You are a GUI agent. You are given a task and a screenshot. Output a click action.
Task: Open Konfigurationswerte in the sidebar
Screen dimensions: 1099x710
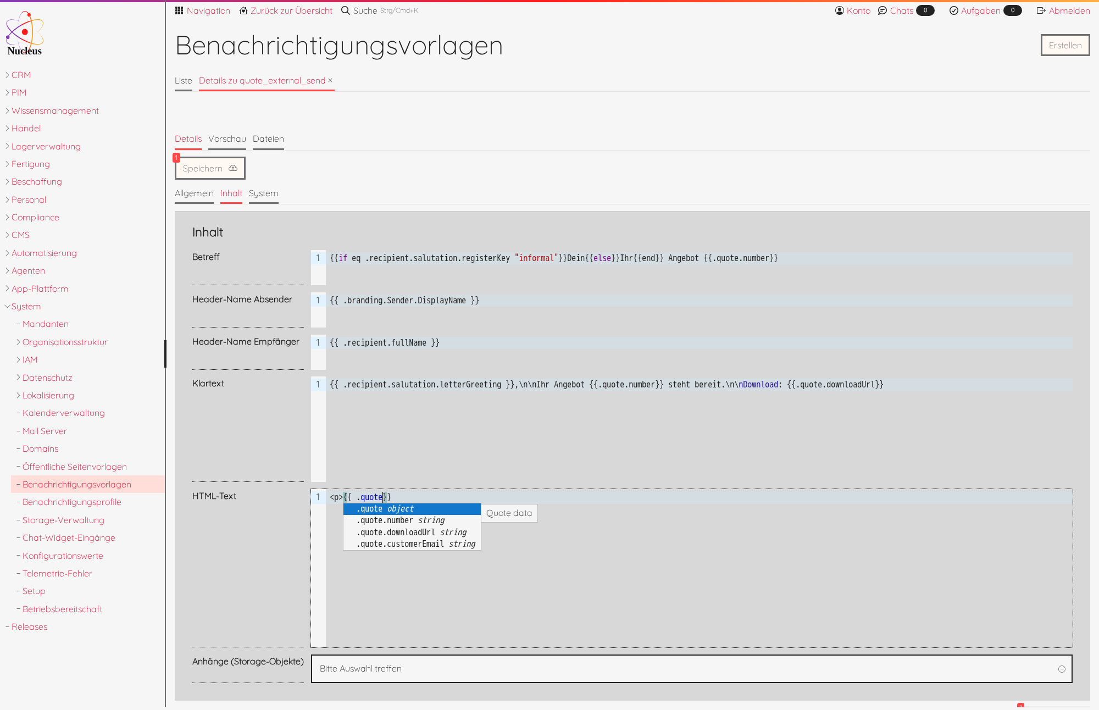[x=63, y=556]
